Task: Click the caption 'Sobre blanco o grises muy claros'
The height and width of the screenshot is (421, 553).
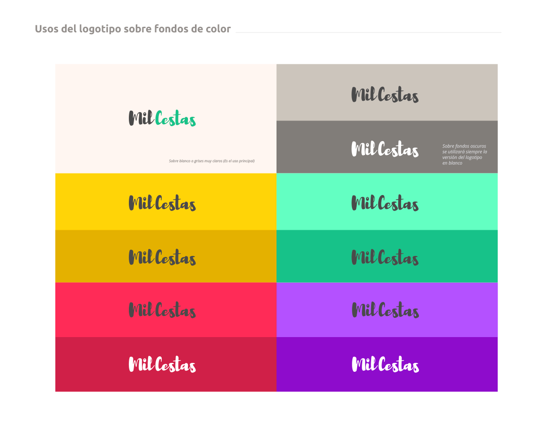Action: [211, 161]
